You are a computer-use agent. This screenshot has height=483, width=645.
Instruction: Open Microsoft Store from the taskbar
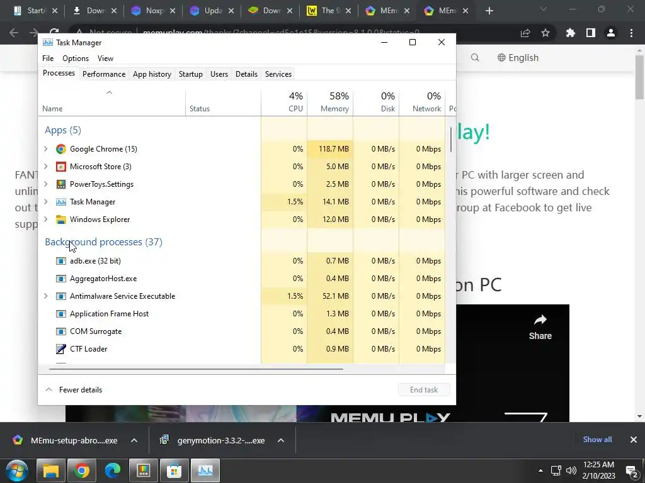click(x=174, y=470)
